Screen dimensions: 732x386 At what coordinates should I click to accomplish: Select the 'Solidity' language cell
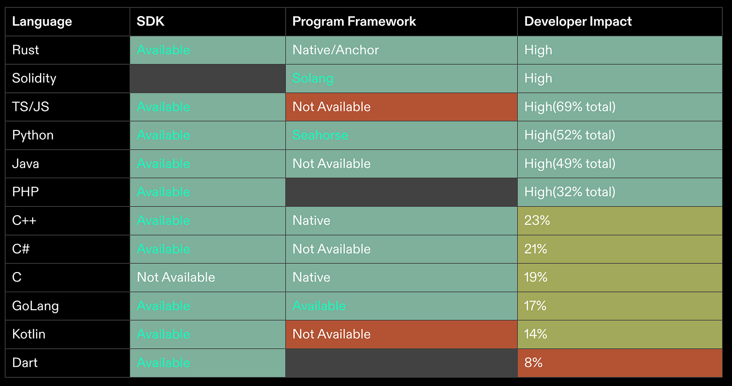tap(67, 78)
